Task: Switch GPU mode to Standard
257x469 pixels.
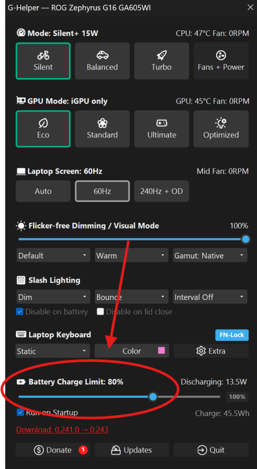Action: coord(102,129)
